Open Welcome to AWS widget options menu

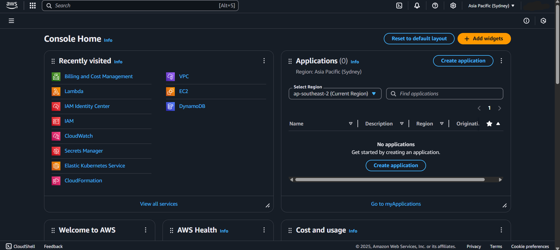point(146,230)
